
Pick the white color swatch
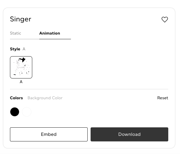point(27,112)
